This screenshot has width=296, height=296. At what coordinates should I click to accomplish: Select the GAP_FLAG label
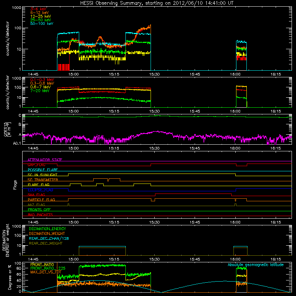(x=36, y=165)
